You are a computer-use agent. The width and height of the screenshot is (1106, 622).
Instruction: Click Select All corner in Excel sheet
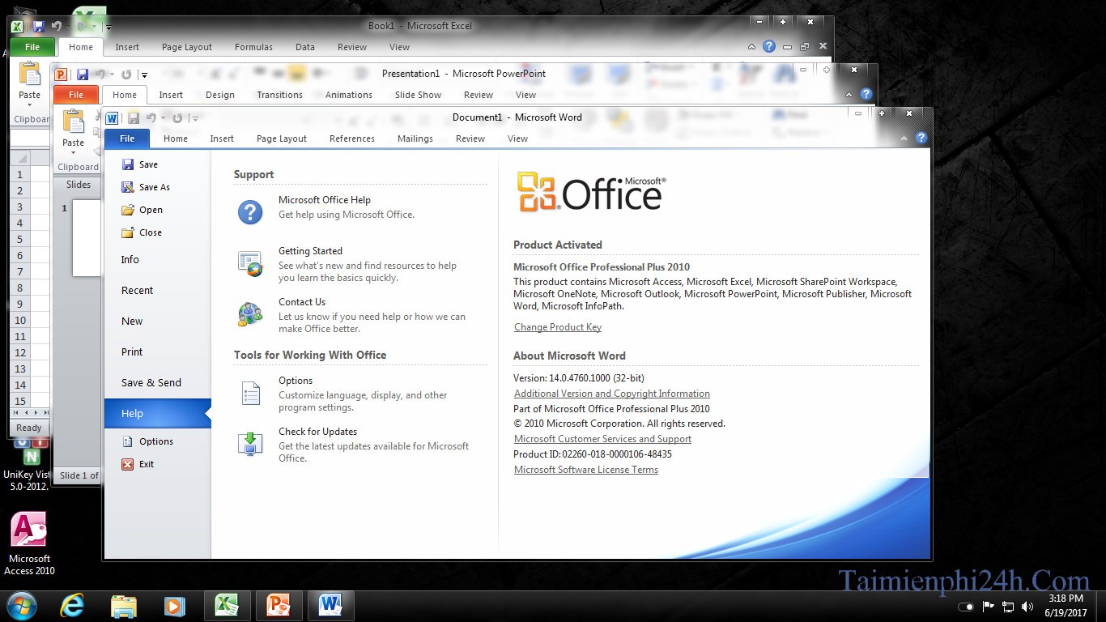(x=20, y=158)
